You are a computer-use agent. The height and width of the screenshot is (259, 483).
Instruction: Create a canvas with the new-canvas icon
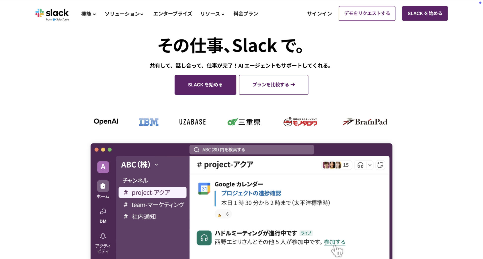380,165
